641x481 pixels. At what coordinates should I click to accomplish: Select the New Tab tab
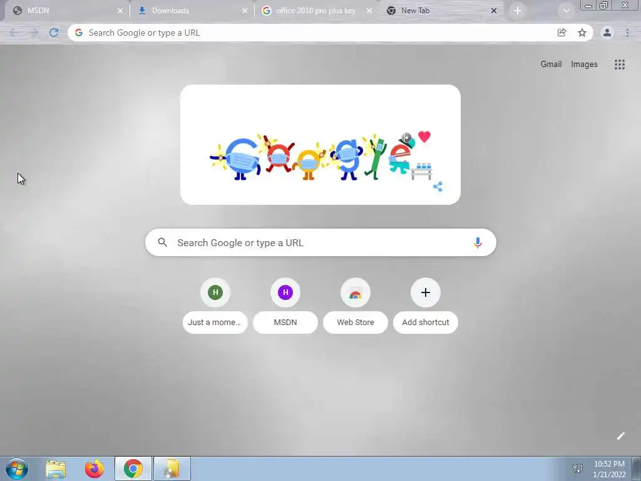tap(443, 11)
